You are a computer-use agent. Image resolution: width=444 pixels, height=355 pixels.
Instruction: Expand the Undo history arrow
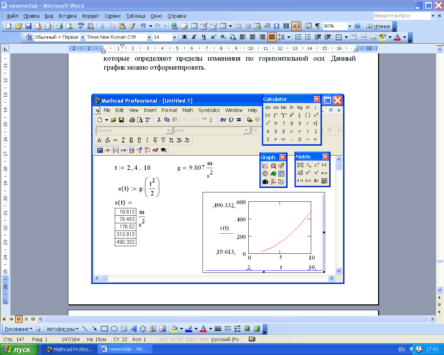(x=151, y=26)
